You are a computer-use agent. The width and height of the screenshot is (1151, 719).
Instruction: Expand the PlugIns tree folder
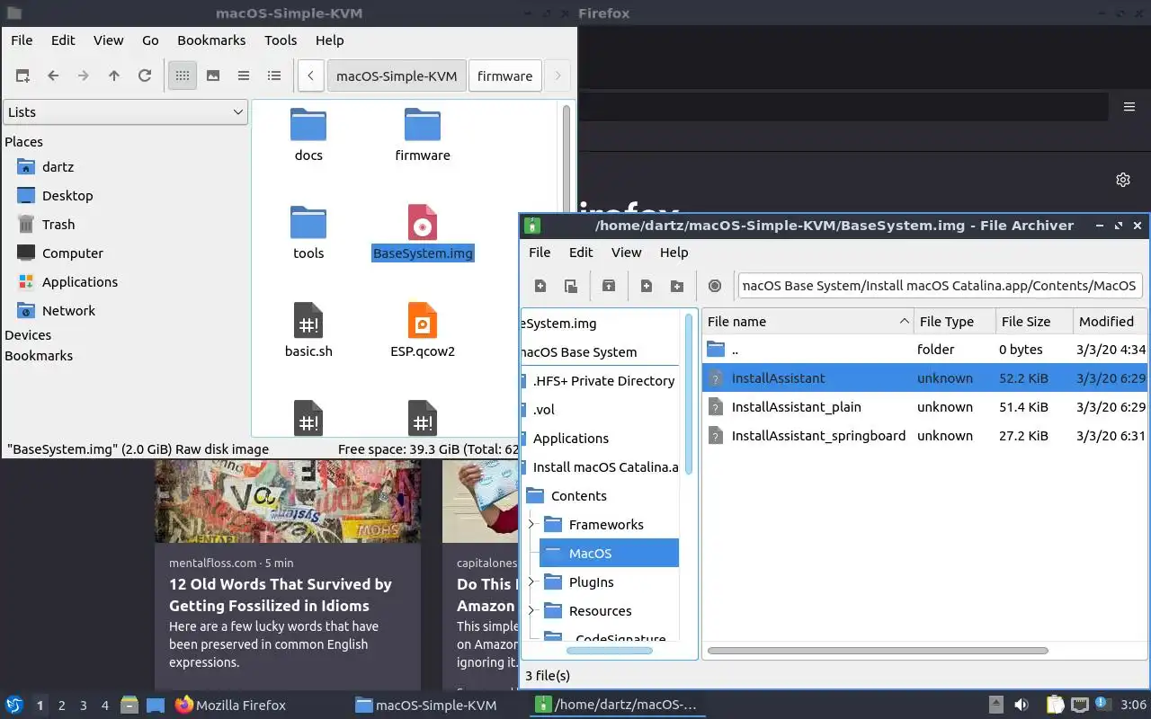[531, 582]
